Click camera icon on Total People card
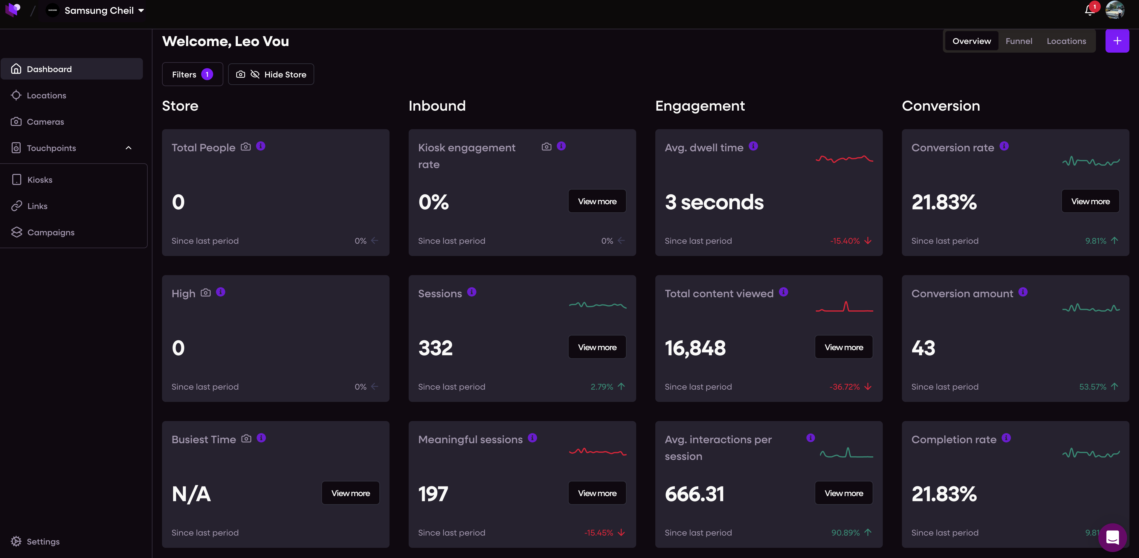1139x558 pixels. point(246,146)
